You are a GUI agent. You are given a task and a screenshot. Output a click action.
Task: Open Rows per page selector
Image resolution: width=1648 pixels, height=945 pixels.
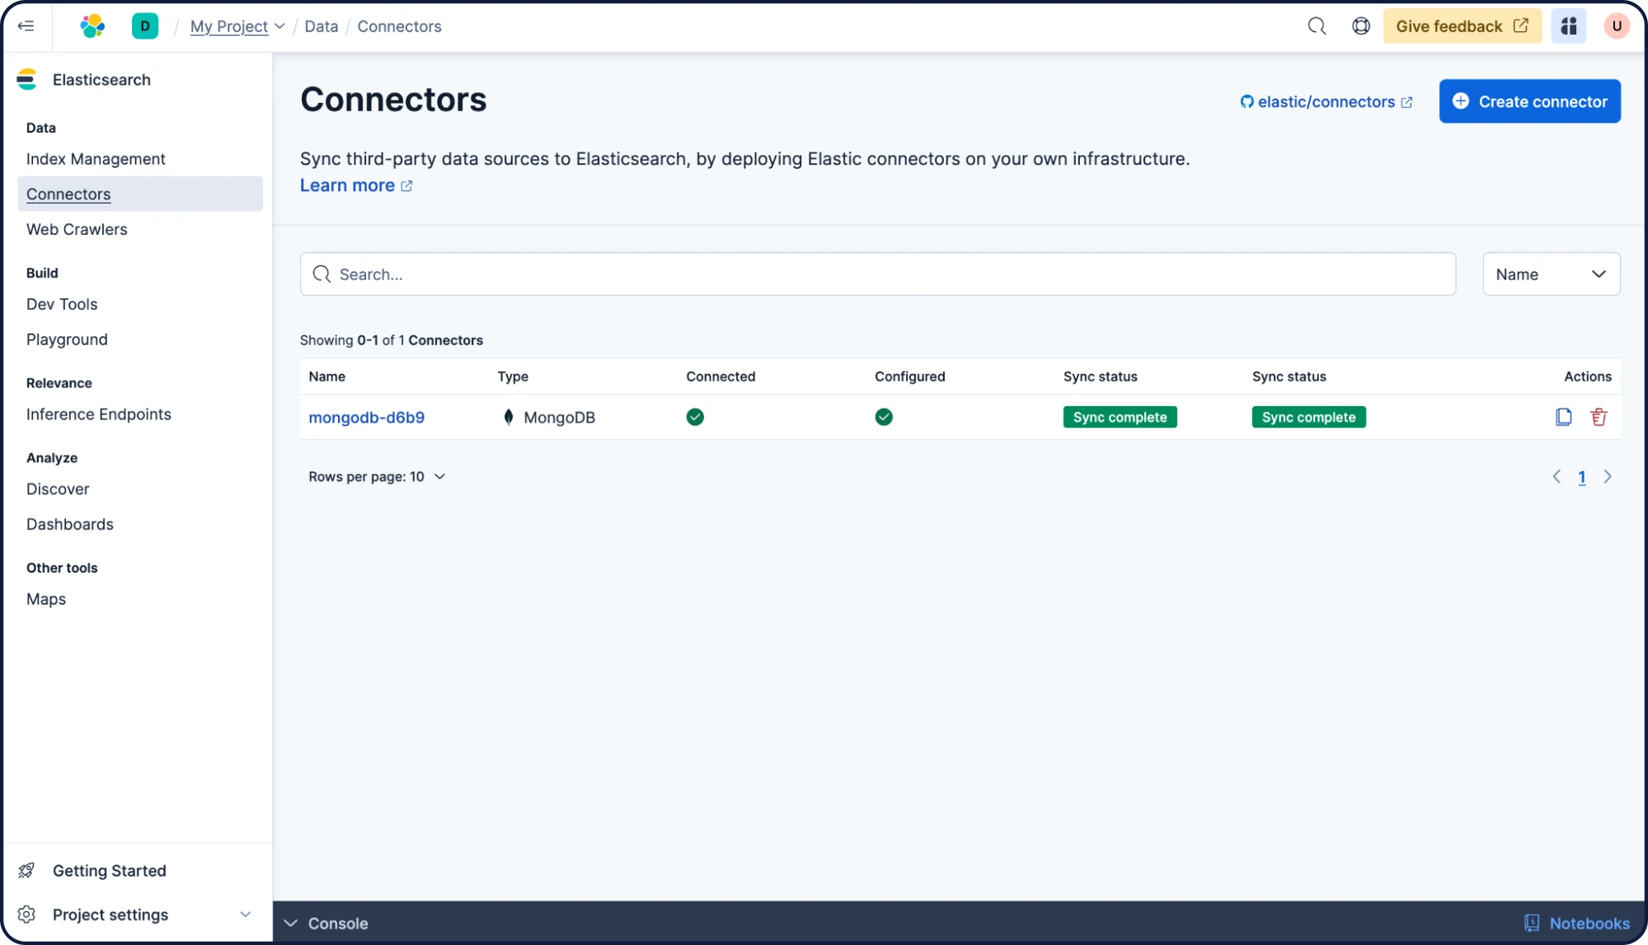point(377,477)
